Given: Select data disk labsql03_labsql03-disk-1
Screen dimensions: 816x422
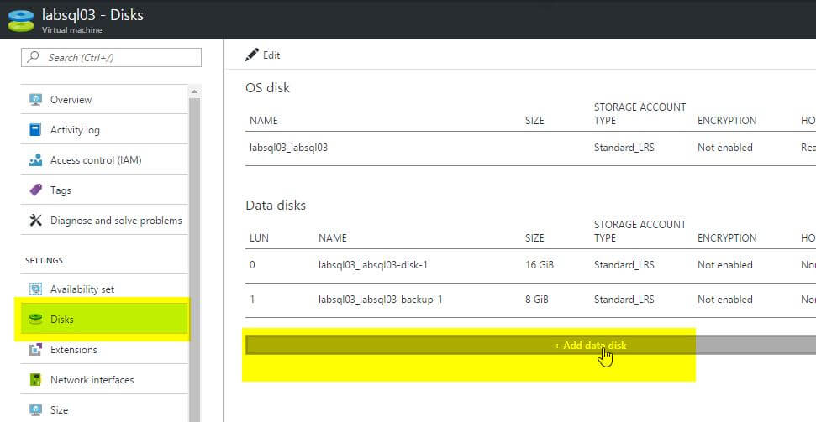Looking at the screenshot, I should (531, 265).
